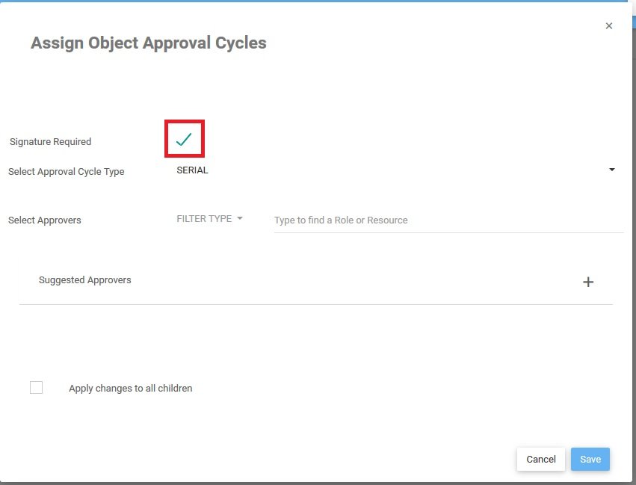
Task: Click the FILTER TYPE caret arrow
Action: tap(240, 219)
